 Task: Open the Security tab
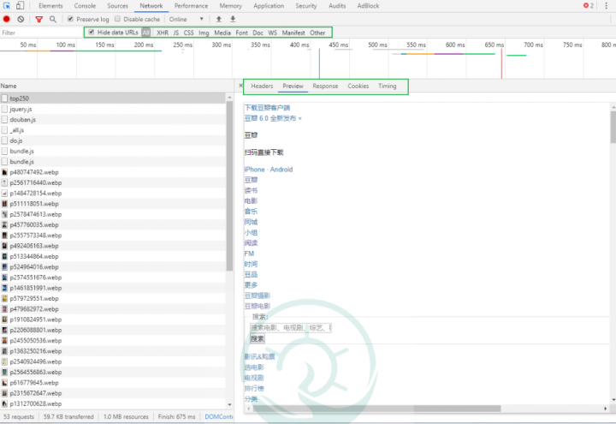click(x=306, y=6)
